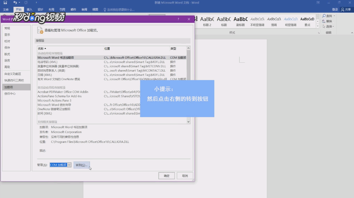Screen dimensions: 354x198
Task: Switch to the 插入 ribbon tab
Action: 29,9
